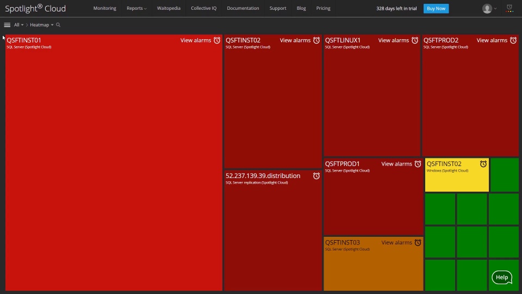Viewport: 522px width, 294px height.
Task: Select 52.237.139.39.distribution tile title
Action: coord(263,176)
